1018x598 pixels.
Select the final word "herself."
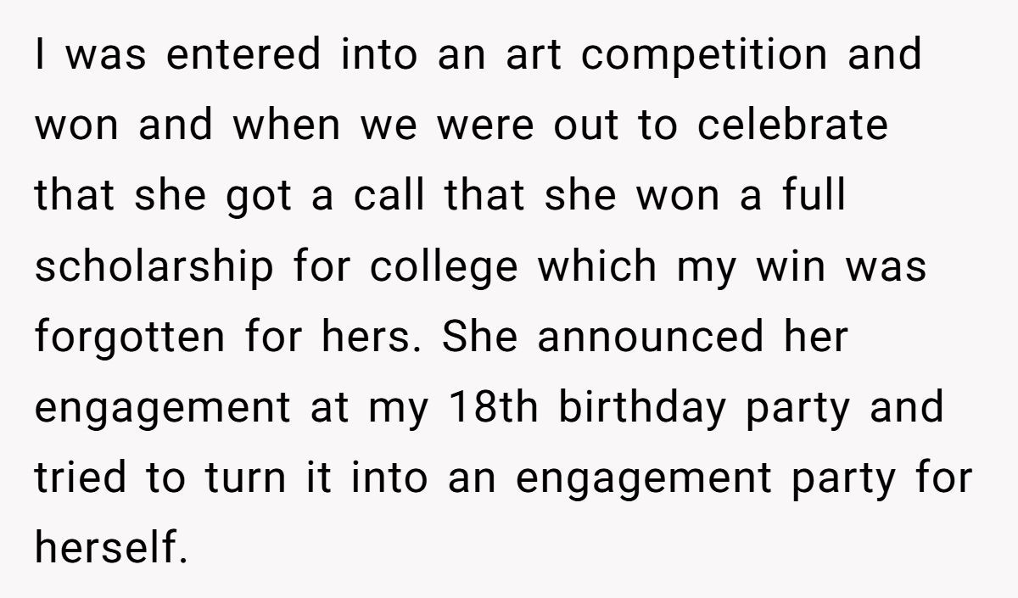coord(110,550)
